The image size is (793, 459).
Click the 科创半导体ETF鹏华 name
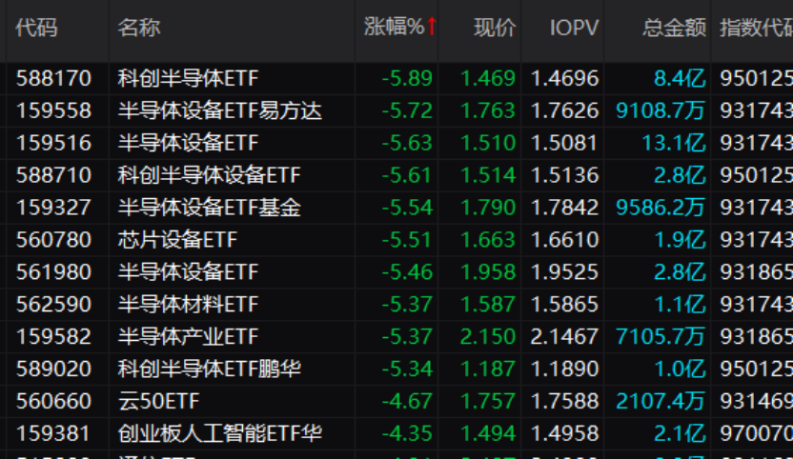(209, 369)
